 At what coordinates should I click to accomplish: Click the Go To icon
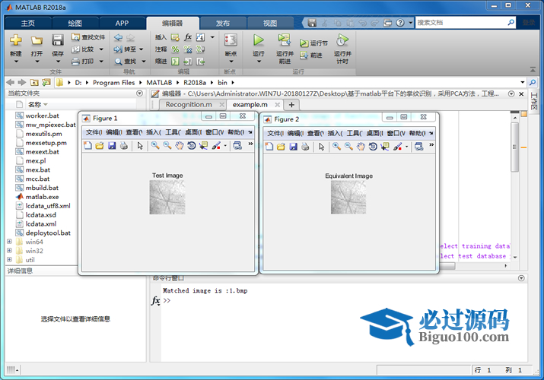point(118,49)
